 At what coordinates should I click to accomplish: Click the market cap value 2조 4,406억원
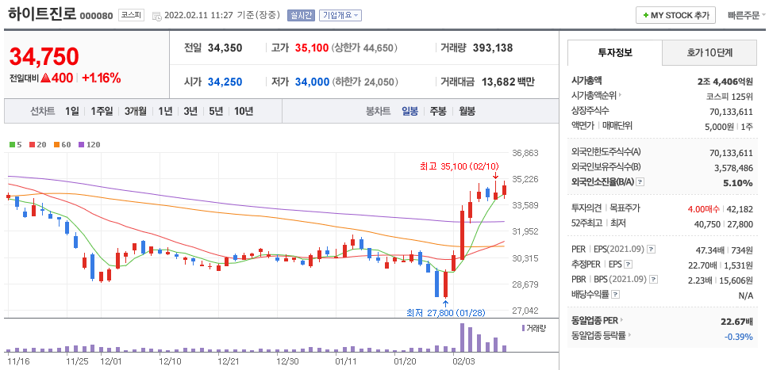click(x=725, y=81)
